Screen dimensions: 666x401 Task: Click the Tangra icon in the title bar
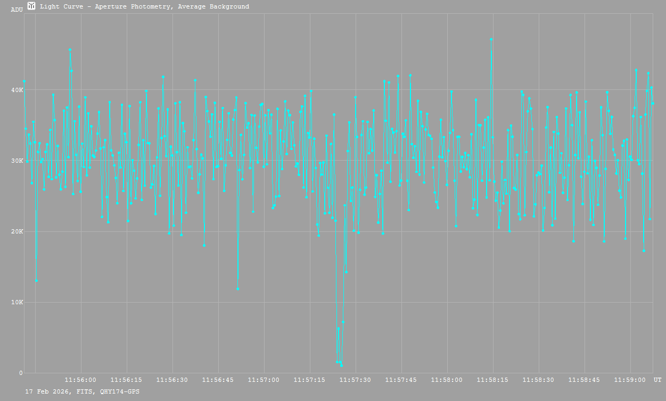[x=32, y=6]
